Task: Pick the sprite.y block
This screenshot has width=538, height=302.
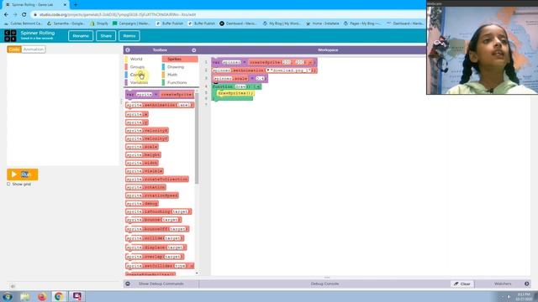Action: tap(137, 122)
